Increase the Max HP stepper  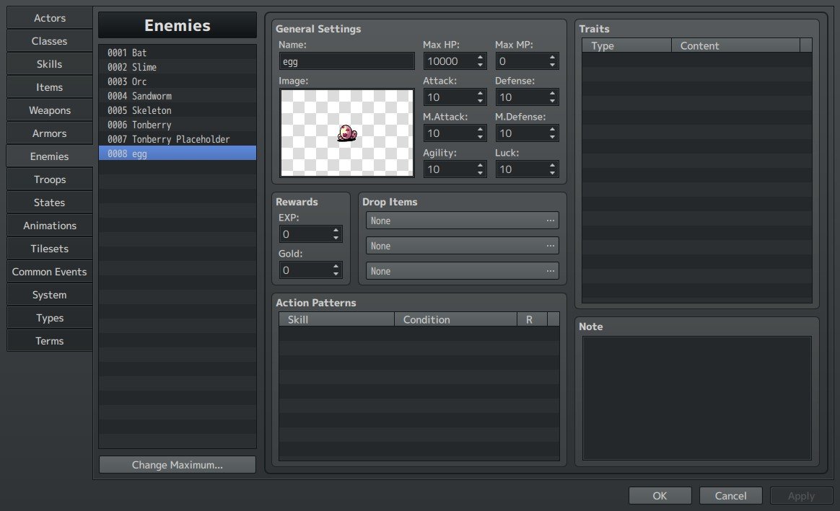480,57
